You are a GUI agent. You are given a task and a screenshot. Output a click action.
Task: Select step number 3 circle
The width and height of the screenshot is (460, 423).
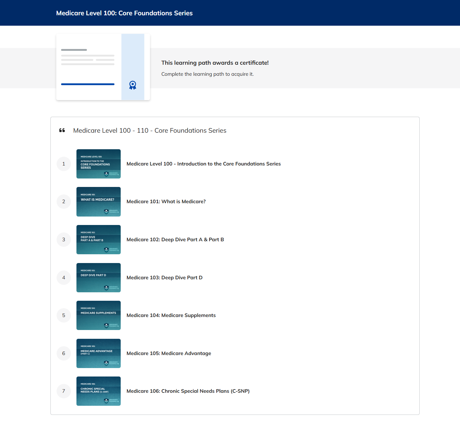(64, 240)
